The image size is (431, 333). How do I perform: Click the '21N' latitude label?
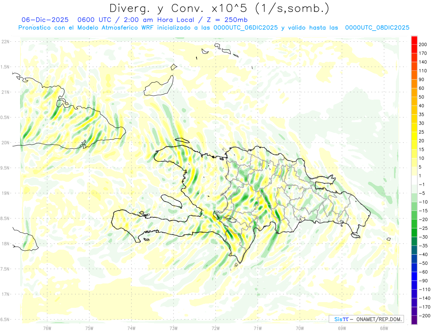[5, 92]
